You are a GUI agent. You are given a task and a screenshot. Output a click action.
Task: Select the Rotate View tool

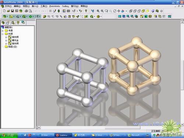pyautogui.click(x=115, y=11)
